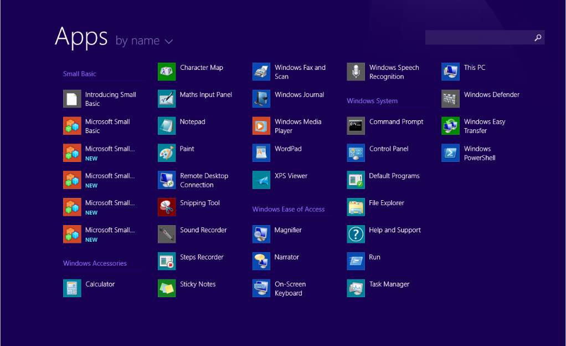Click the search magnifier button
Image resolution: width=566 pixels, height=346 pixels.
[x=537, y=38]
